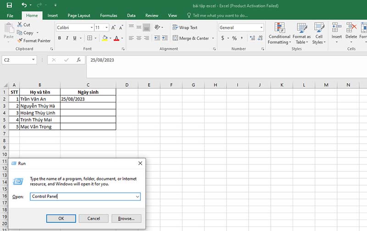Click the formula bar showing 25/08/2023
Image resolution: width=367 pixels, height=231 pixels.
click(227, 67)
